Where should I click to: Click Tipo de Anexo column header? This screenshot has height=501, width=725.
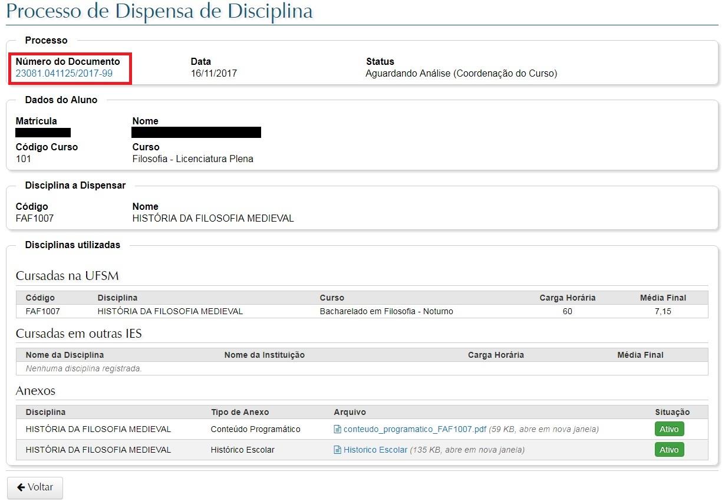pos(239,412)
